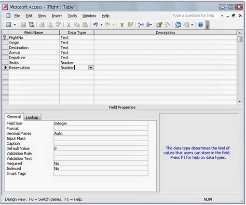Click the empty Caption property box

(x=101, y=143)
